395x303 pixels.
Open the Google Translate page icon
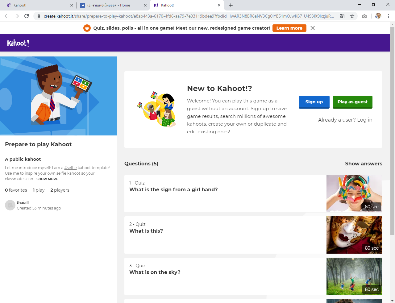coord(342,16)
